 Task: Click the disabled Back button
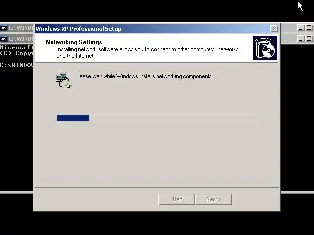coord(177,199)
